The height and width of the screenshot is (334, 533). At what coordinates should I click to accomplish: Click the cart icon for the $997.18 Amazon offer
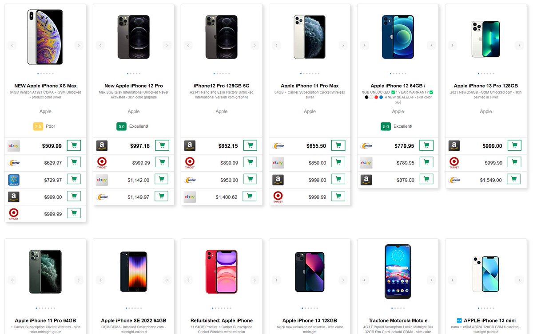point(162,145)
